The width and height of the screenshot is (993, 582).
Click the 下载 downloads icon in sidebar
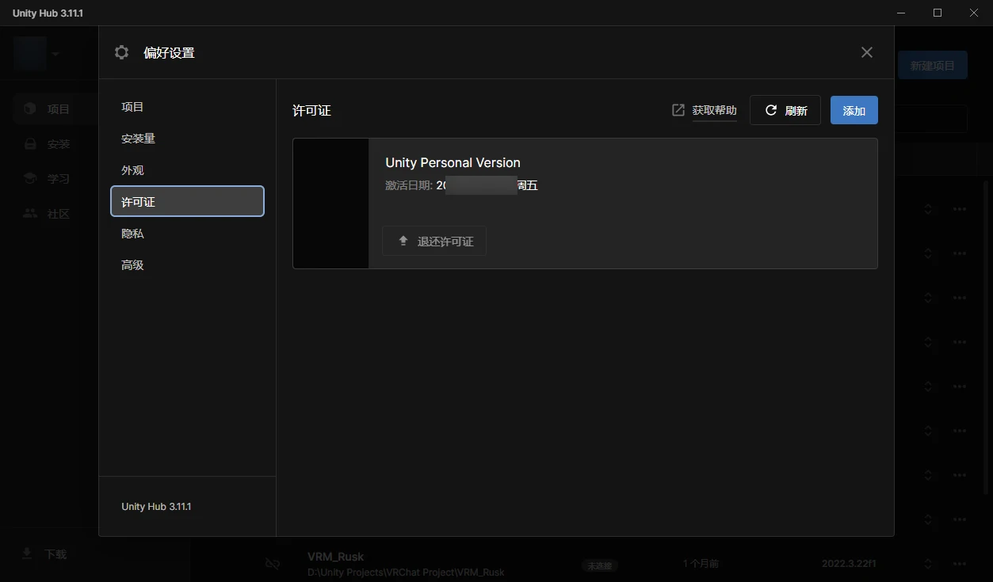(x=28, y=553)
